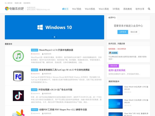Click 站长扣扣 3412169526 text
Image resolution: width=155 pixels, height=116 pixels.
point(117,49)
